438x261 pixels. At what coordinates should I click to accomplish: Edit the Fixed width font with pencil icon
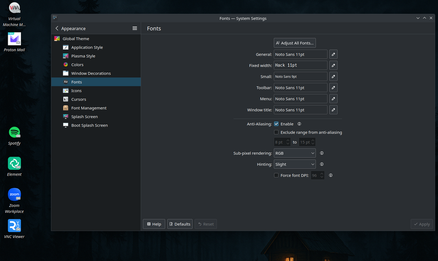coord(333,65)
